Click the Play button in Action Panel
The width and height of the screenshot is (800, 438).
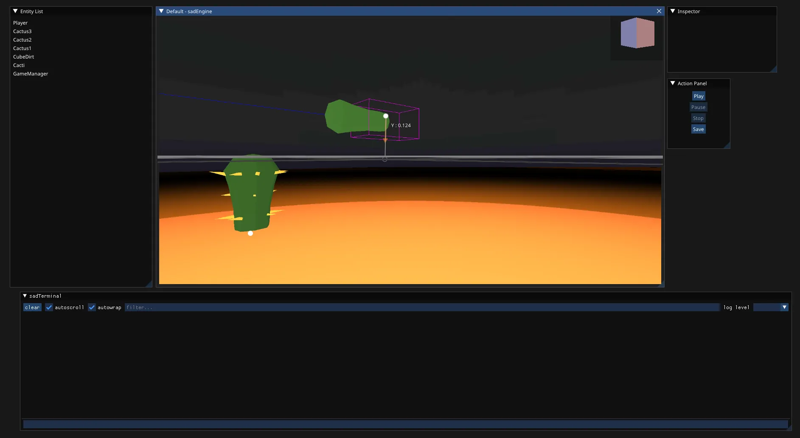click(x=699, y=96)
